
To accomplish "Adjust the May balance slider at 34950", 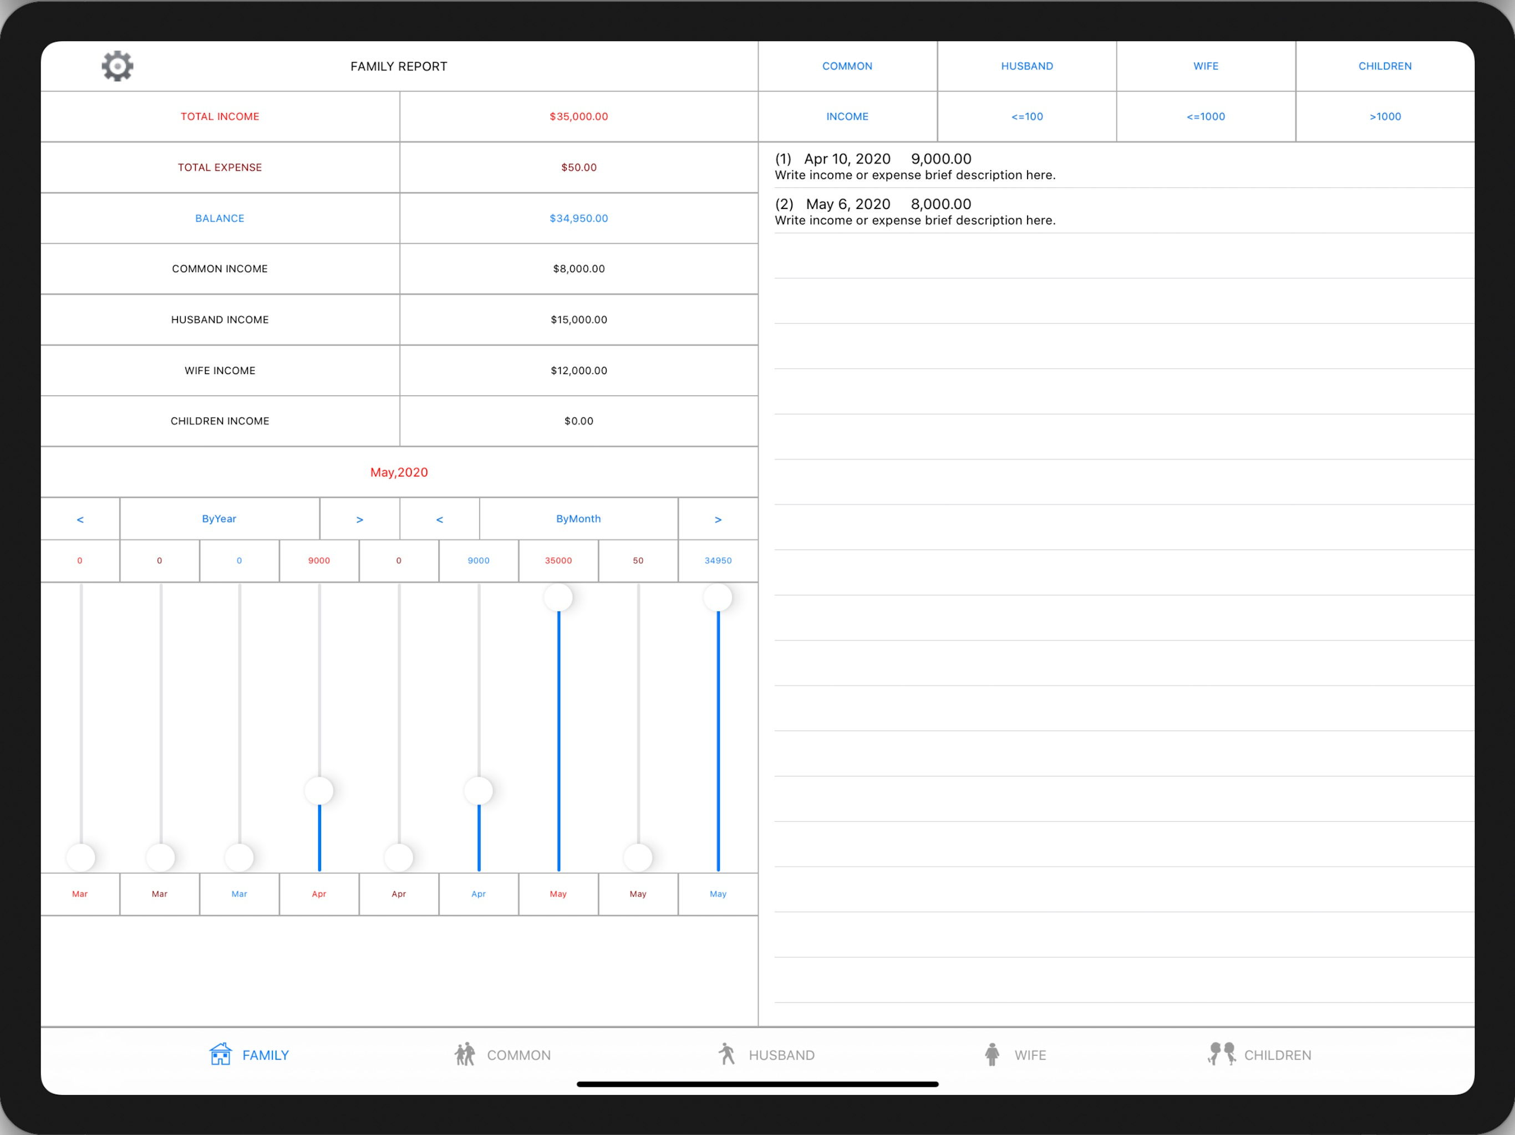I will (718, 597).
